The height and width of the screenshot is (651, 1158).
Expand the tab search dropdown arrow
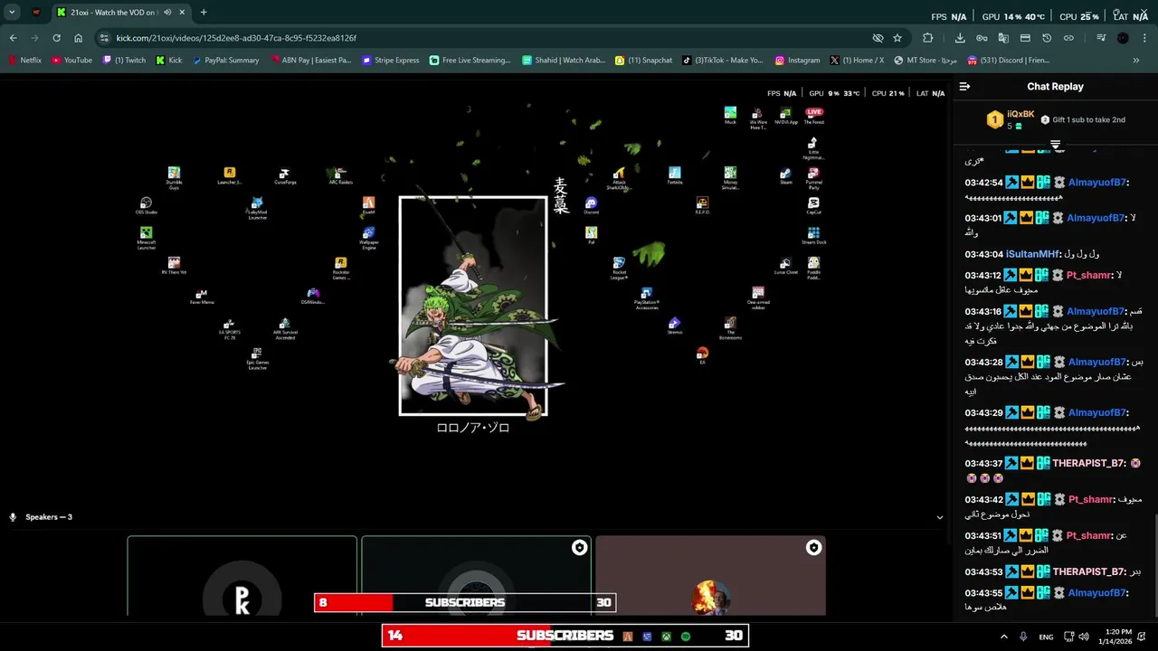pos(12,13)
